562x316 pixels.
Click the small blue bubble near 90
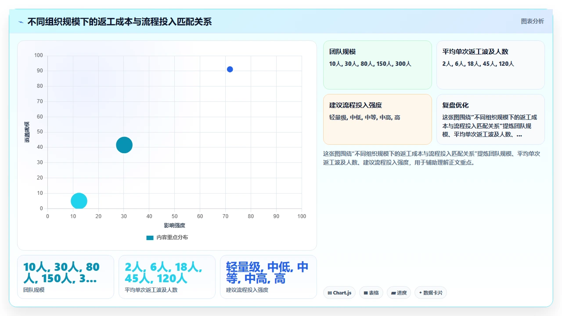pos(230,69)
